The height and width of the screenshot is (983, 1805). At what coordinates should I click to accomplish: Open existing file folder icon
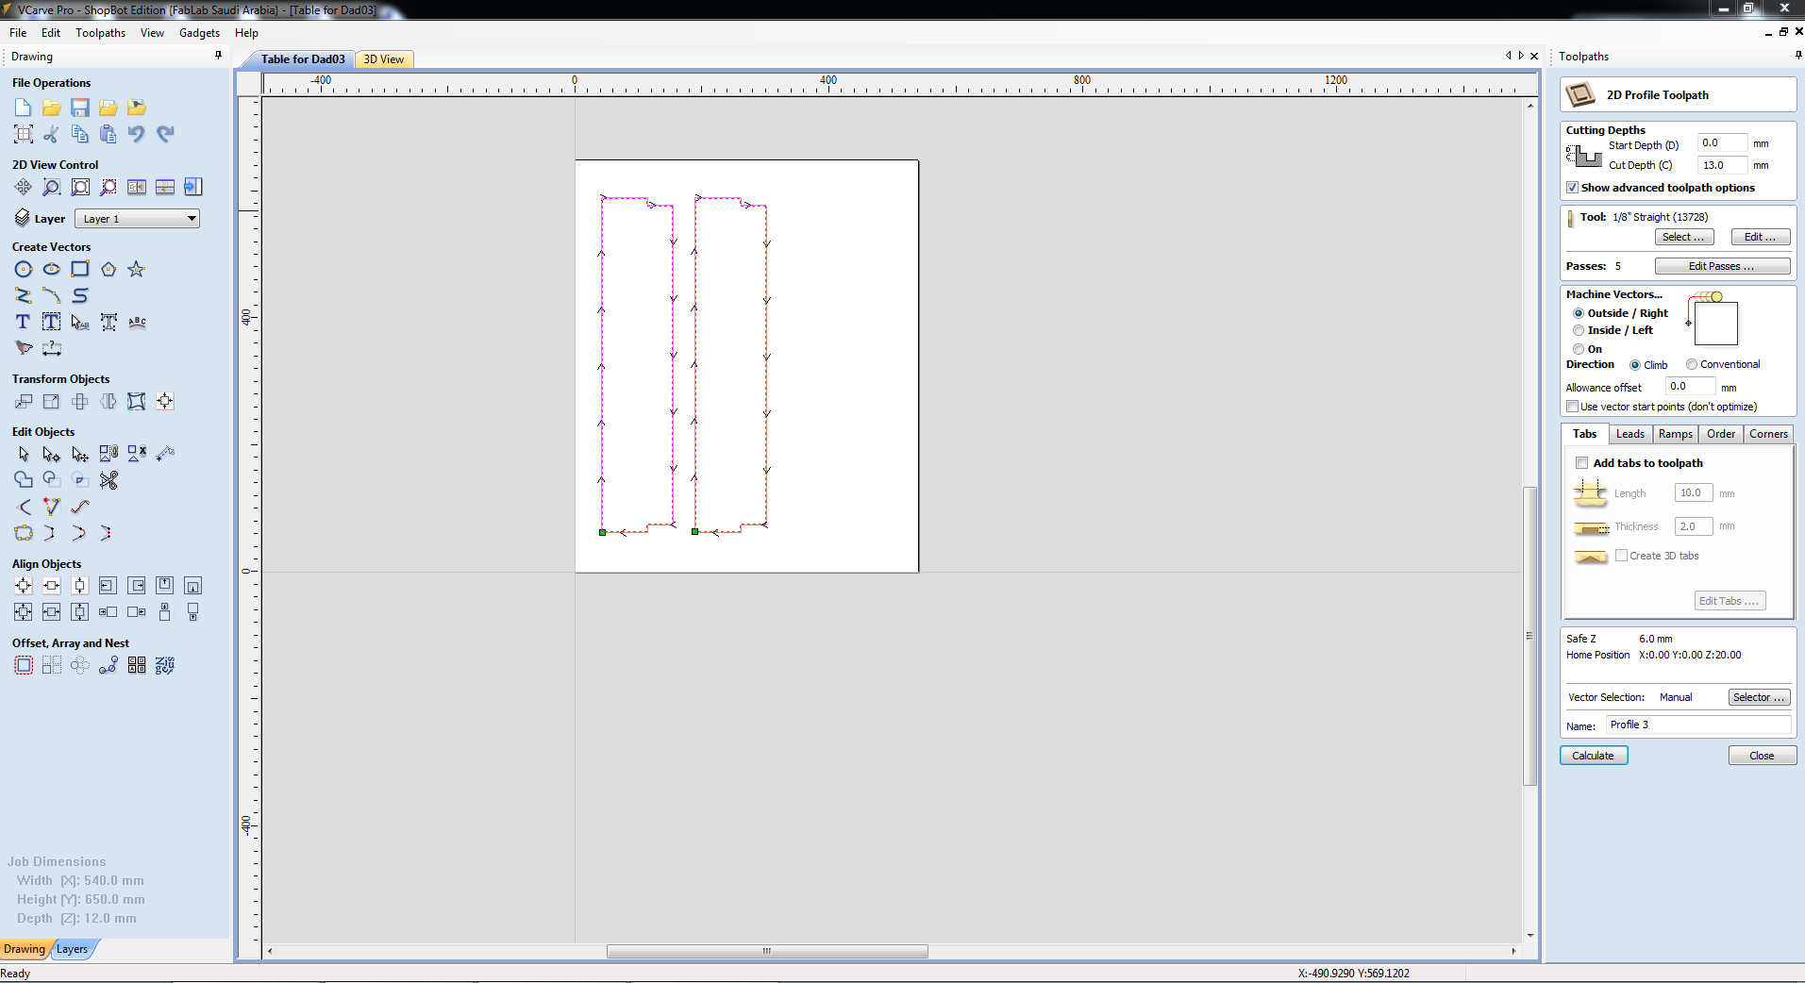52,108
